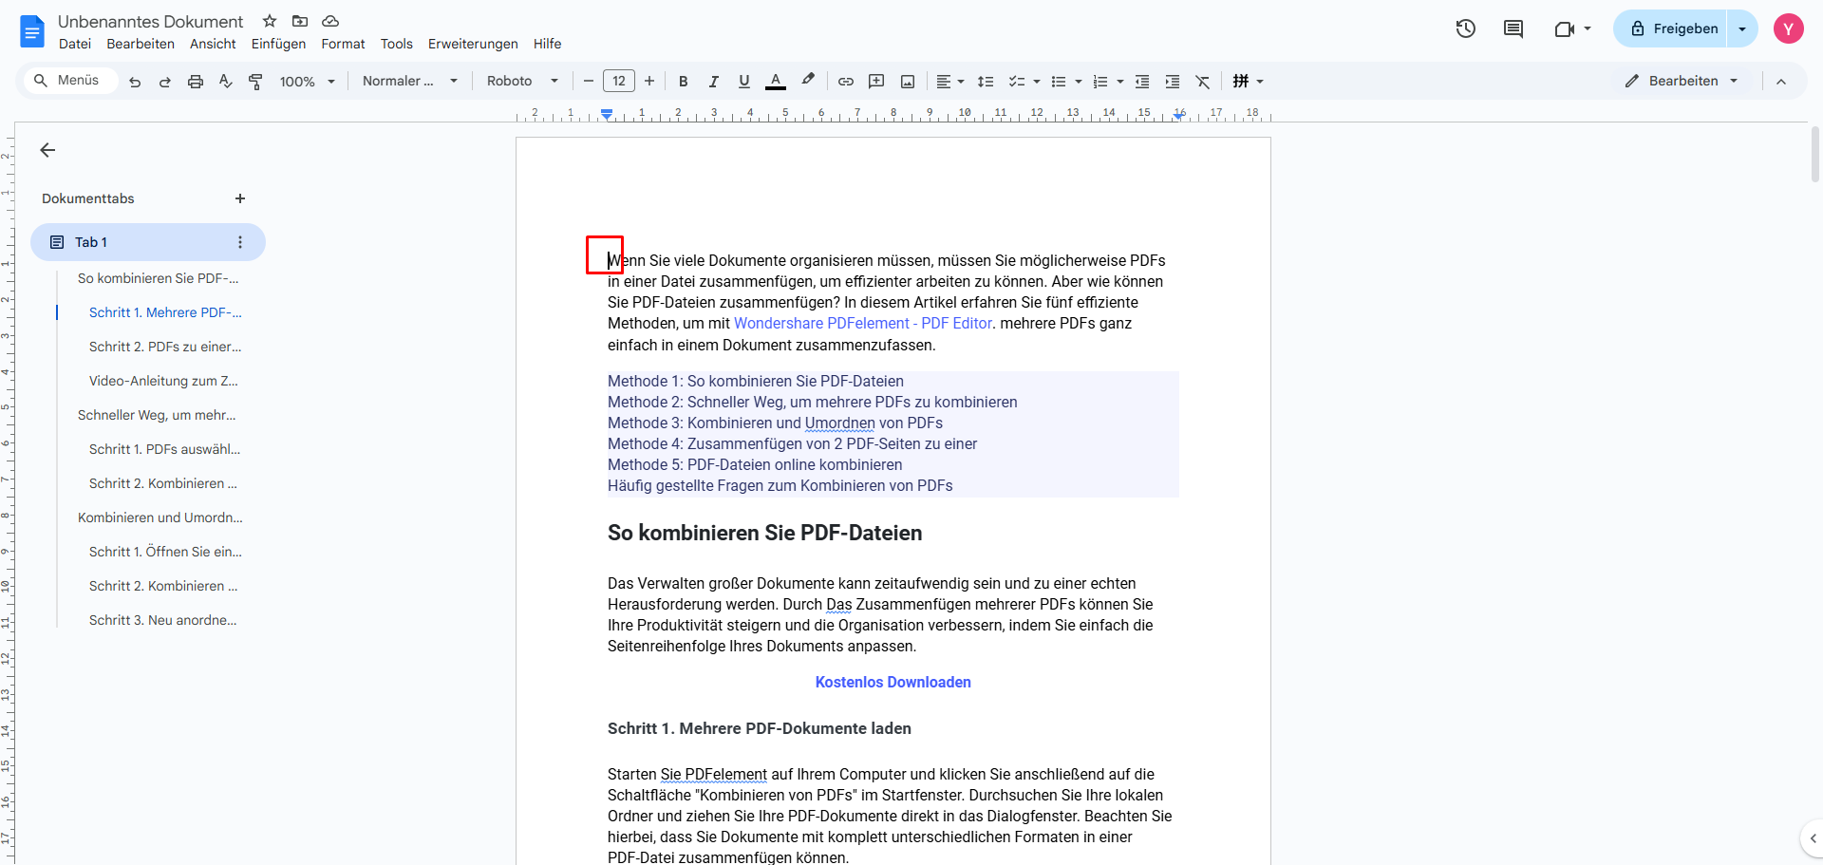
Task: Open the Einfügen menu
Action: (278, 44)
